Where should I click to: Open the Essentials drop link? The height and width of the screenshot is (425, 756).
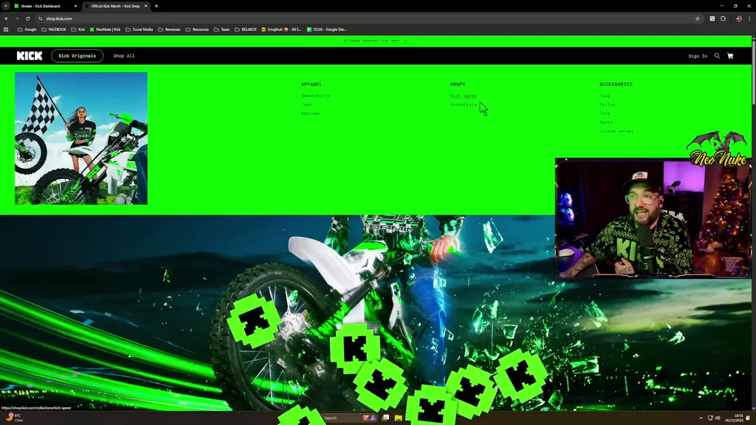point(463,104)
